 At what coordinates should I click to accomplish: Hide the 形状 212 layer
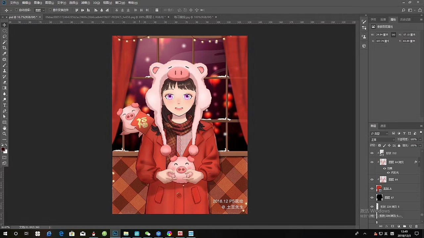click(372, 153)
